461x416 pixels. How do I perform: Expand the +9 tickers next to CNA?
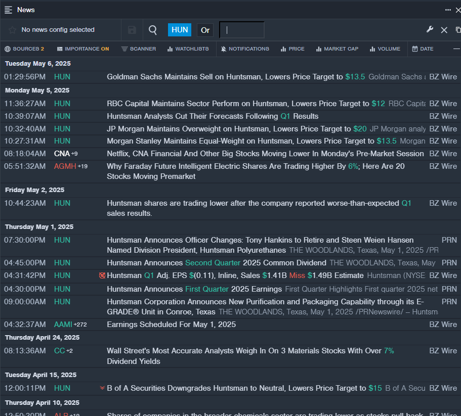click(74, 154)
